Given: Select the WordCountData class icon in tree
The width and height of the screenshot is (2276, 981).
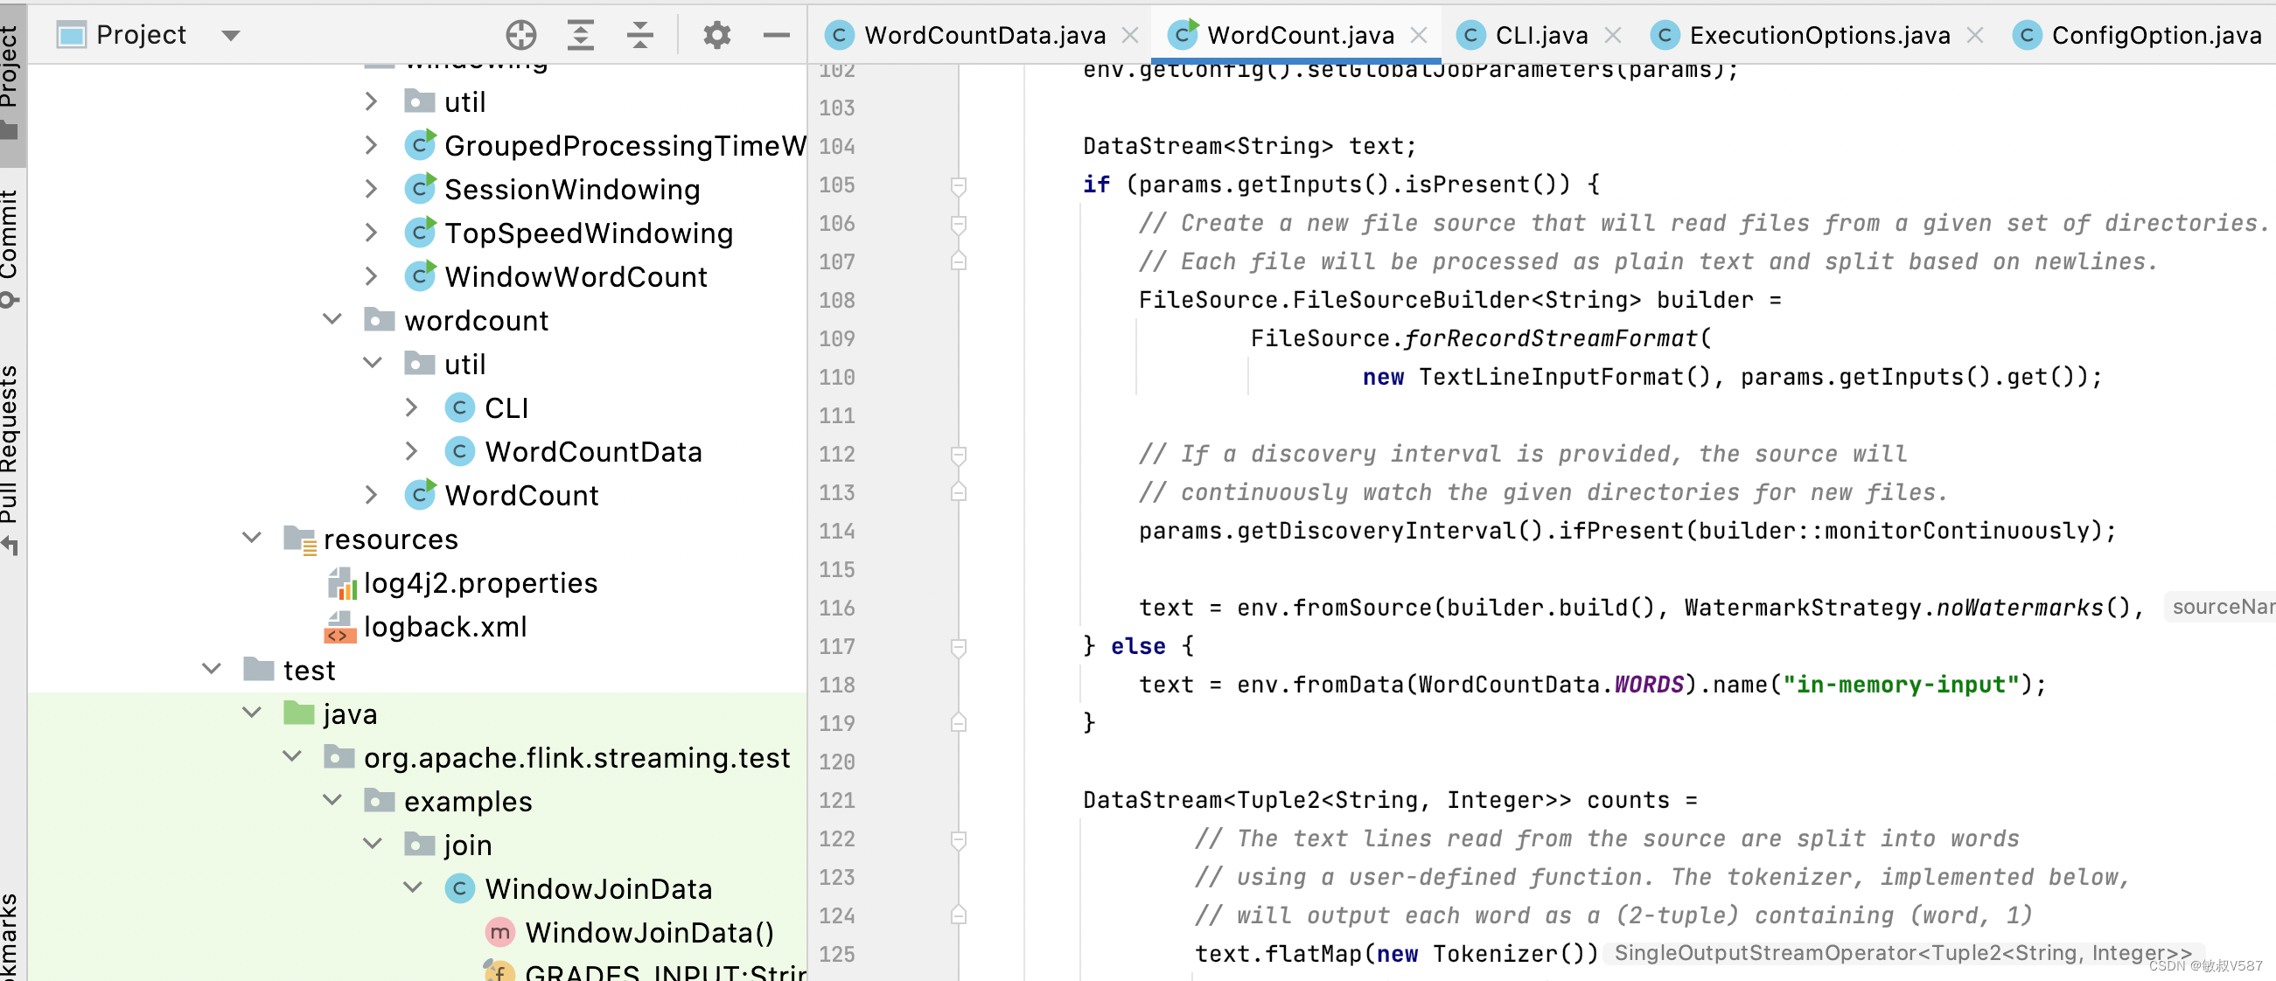Looking at the screenshot, I should (459, 451).
